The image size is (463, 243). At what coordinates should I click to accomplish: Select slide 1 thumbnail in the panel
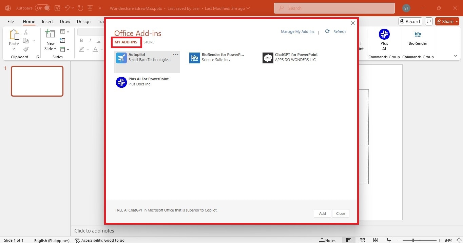click(37, 81)
